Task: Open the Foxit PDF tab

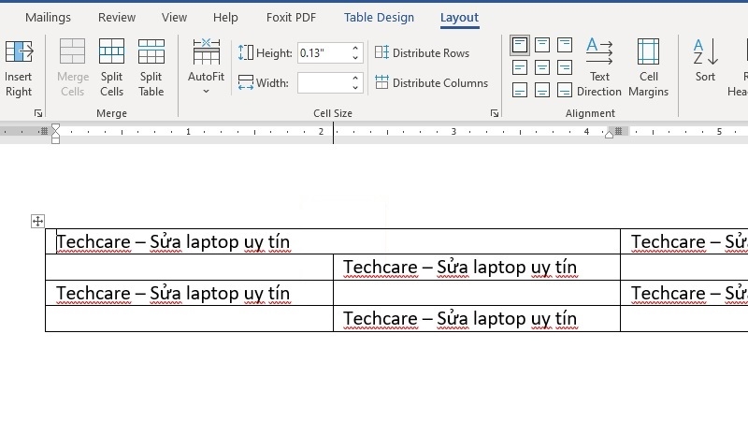Action: coord(291,18)
